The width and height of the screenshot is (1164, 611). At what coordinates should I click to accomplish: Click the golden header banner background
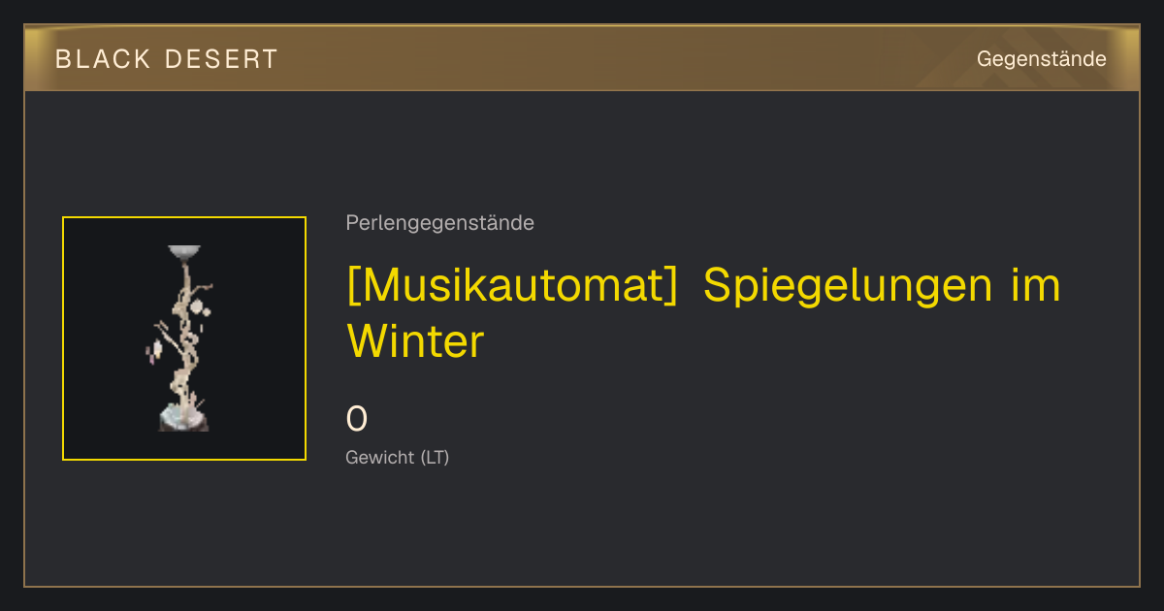click(582, 59)
